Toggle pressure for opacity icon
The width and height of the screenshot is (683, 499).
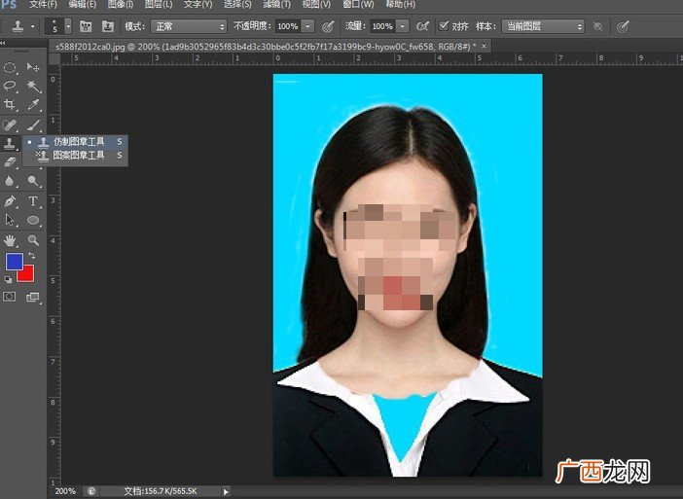tap(329, 26)
